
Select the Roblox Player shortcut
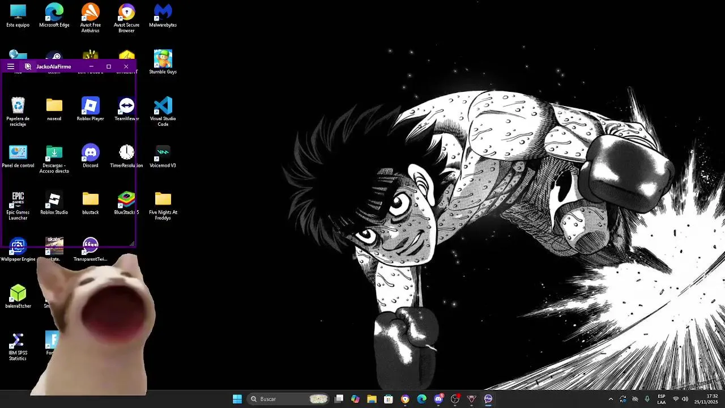pos(91,109)
